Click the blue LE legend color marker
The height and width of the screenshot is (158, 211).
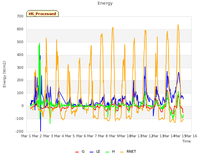point(91,152)
